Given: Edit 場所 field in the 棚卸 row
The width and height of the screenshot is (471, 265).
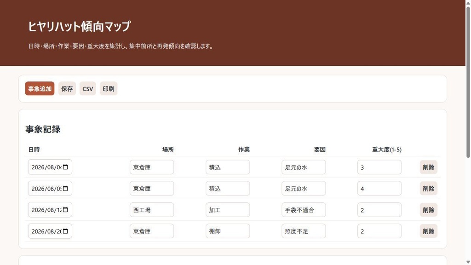Looking at the screenshot, I should coord(152,231).
